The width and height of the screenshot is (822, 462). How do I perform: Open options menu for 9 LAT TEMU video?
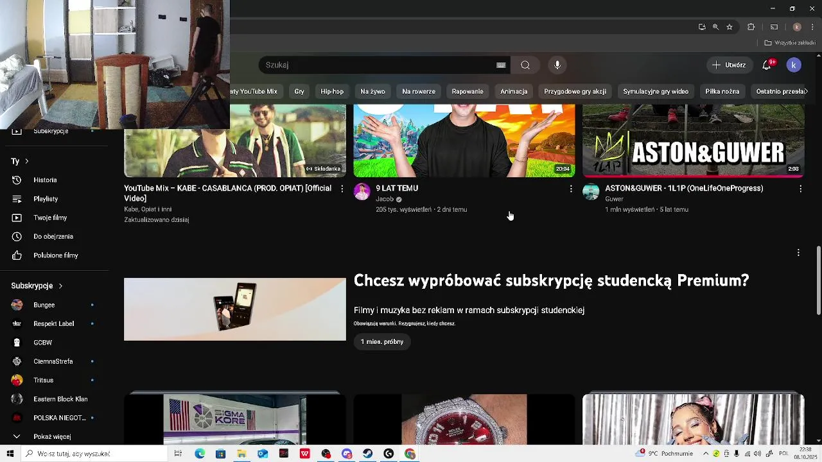(x=571, y=189)
